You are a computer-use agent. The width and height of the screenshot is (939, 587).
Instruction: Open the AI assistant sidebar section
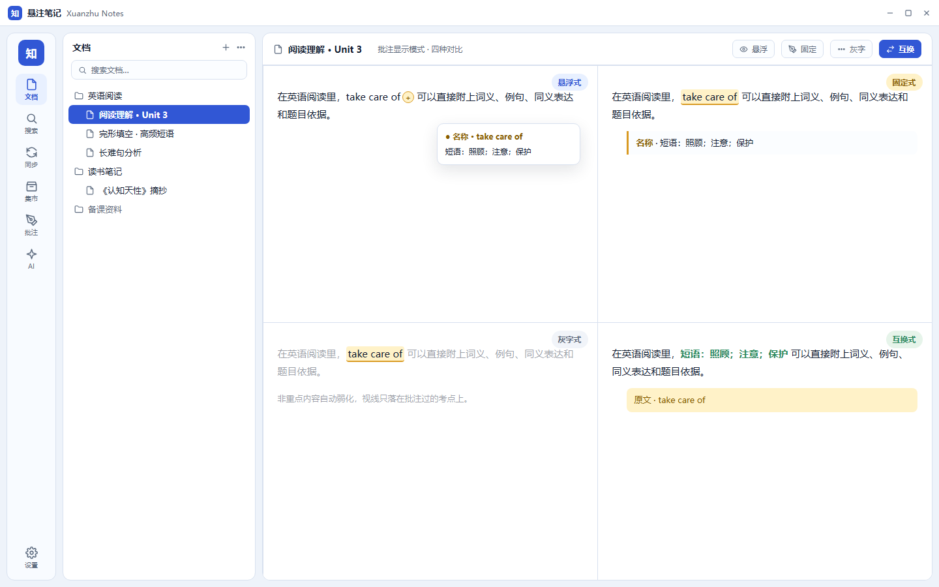[x=31, y=258]
